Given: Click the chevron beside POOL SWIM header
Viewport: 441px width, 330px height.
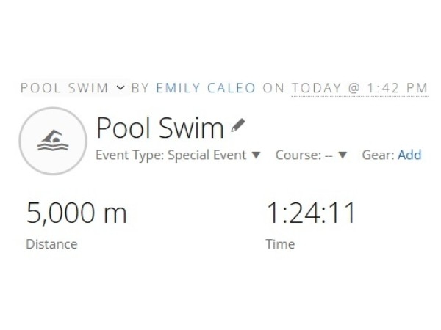Looking at the screenshot, I should [121, 88].
